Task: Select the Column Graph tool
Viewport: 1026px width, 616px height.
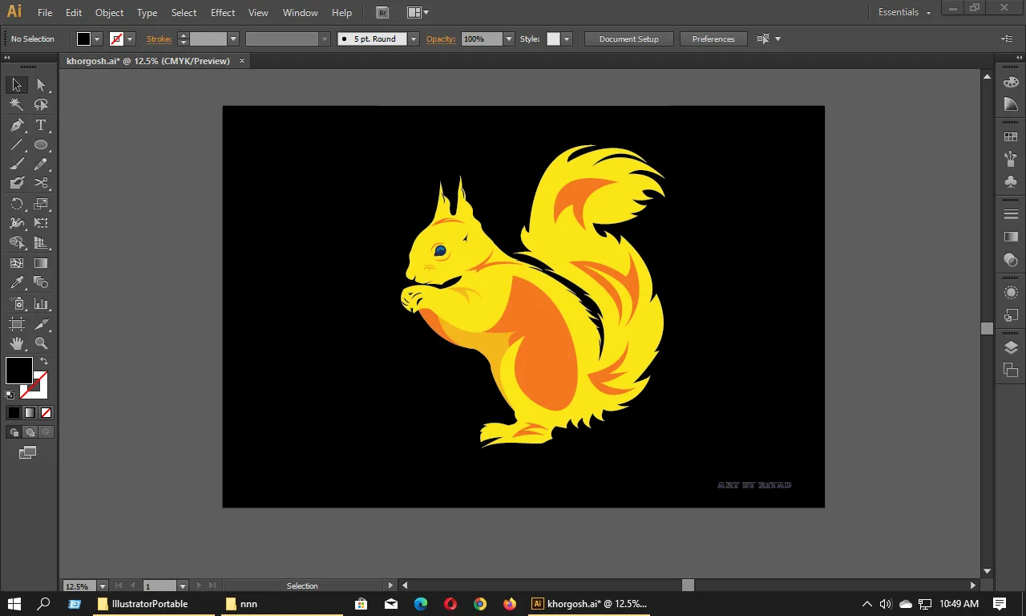Action: (x=41, y=304)
